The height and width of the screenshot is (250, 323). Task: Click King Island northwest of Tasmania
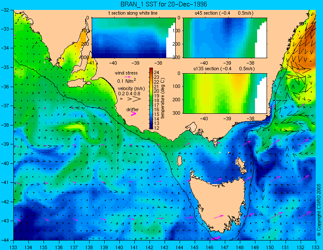pos(180,161)
